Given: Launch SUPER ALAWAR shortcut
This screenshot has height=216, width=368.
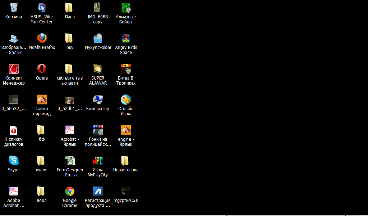Looking at the screenshot, I should point(98,69).
